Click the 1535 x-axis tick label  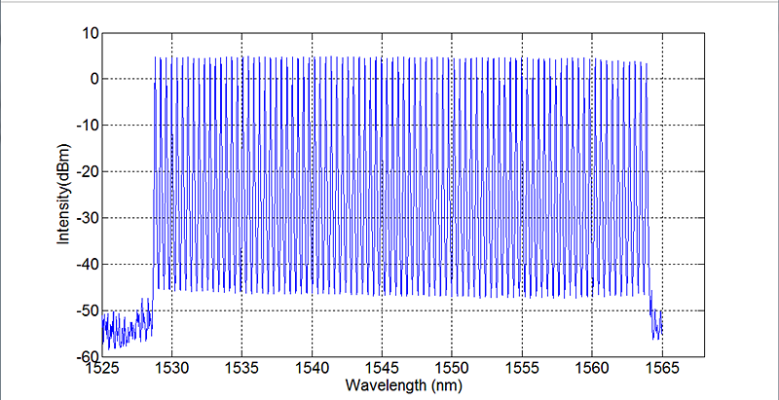click(242, 369)
